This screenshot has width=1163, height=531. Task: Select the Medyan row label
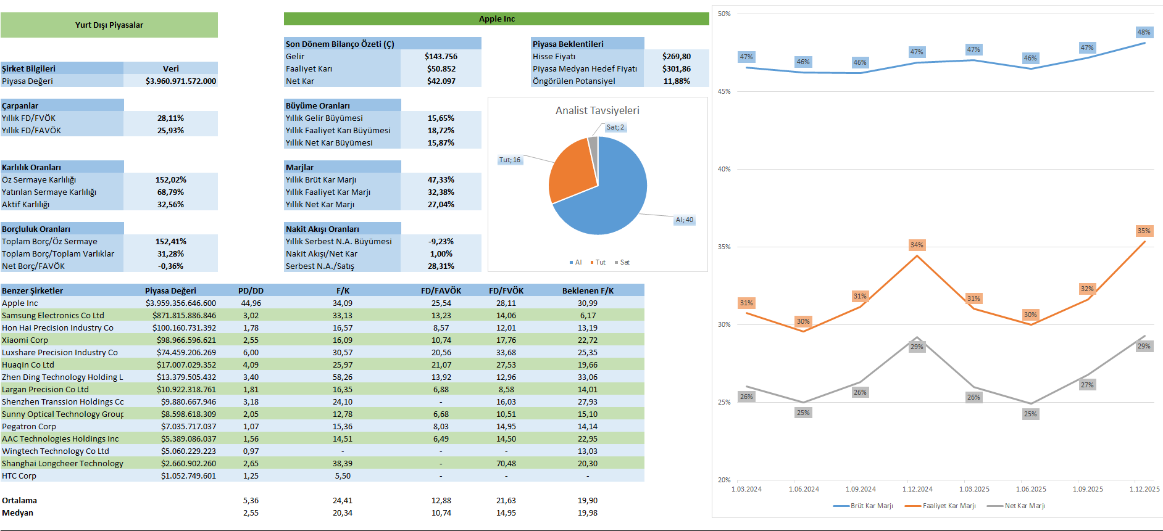(18, 513)
